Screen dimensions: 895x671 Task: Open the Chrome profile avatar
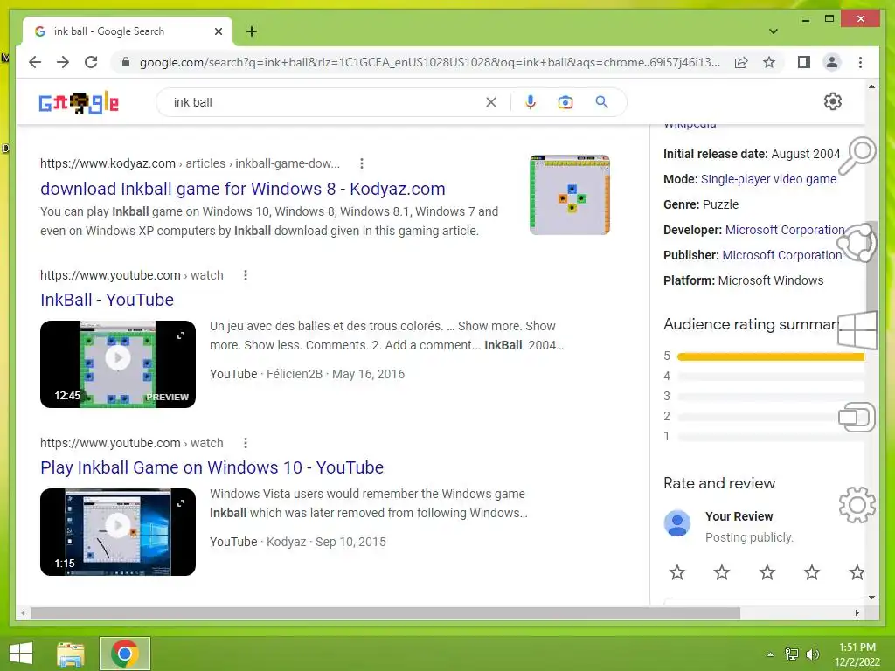[x=832, y=62]
